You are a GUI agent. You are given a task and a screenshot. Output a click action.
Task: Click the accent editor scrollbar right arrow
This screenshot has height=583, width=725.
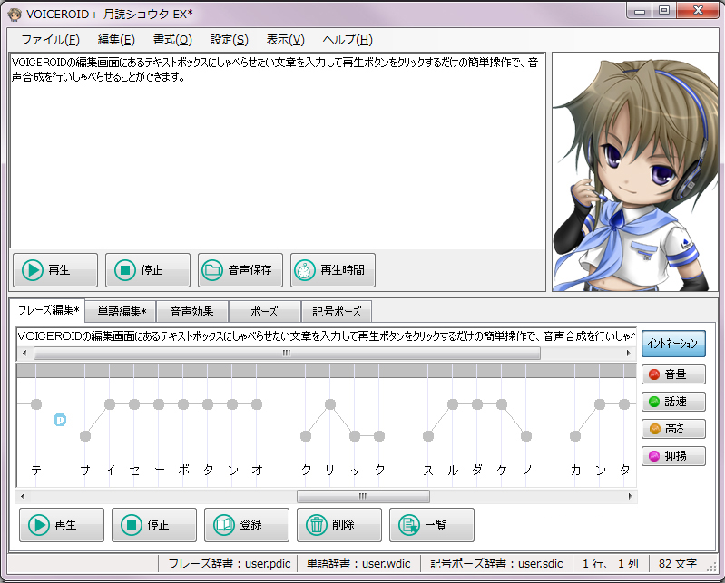point(631,497)
